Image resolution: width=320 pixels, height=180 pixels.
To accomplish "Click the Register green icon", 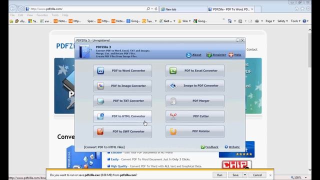I will click(209, 55).
